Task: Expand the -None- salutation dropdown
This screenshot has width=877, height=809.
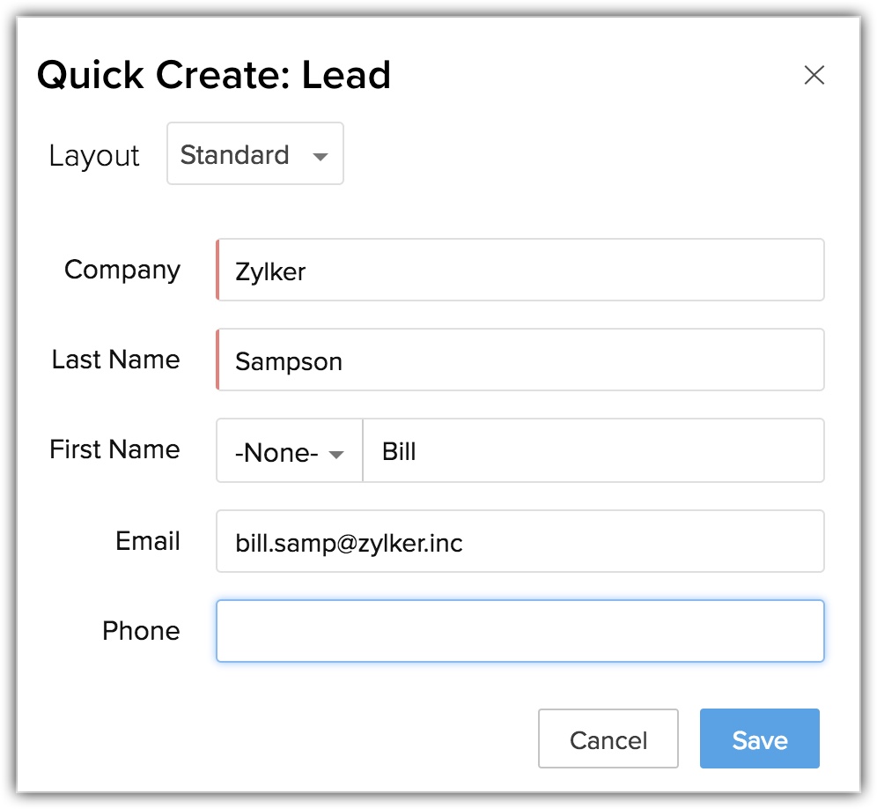Action: click(289, 451)
